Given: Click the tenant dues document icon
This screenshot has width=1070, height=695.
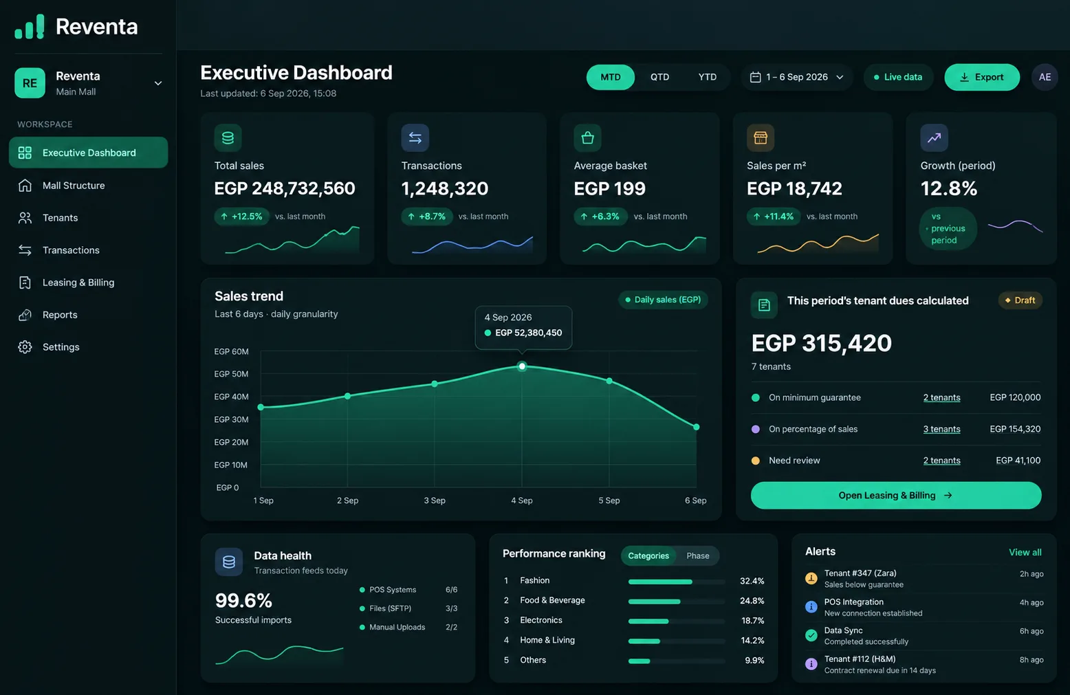Looking at the screenshot, I should 764,305.
